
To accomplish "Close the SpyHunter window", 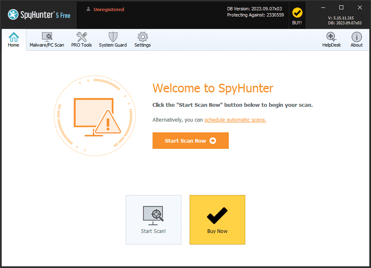I will (359, 7).
